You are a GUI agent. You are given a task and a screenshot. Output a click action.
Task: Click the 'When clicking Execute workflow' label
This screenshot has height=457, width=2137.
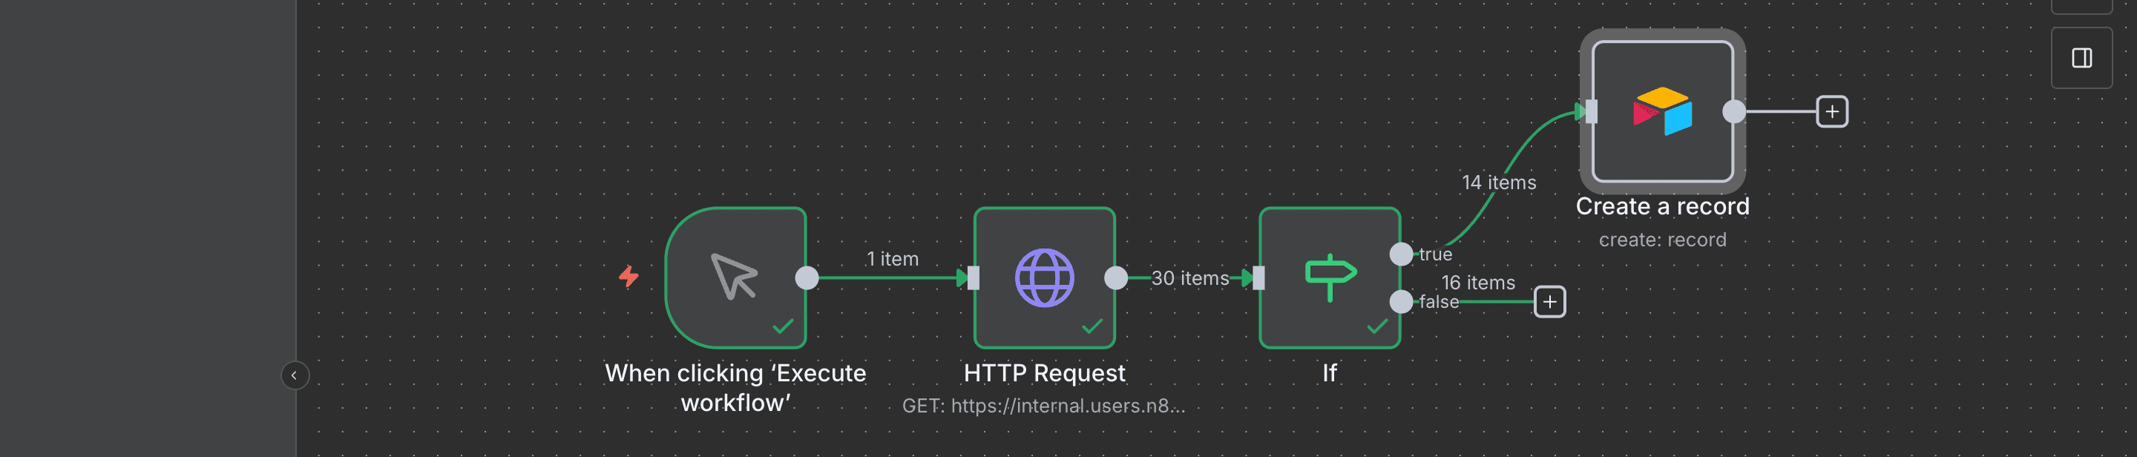coord(735,388)
